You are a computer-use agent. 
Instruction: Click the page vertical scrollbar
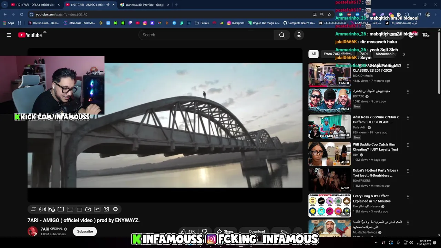439,62
